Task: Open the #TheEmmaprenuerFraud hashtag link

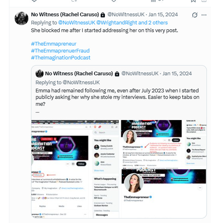Action: 60,50
